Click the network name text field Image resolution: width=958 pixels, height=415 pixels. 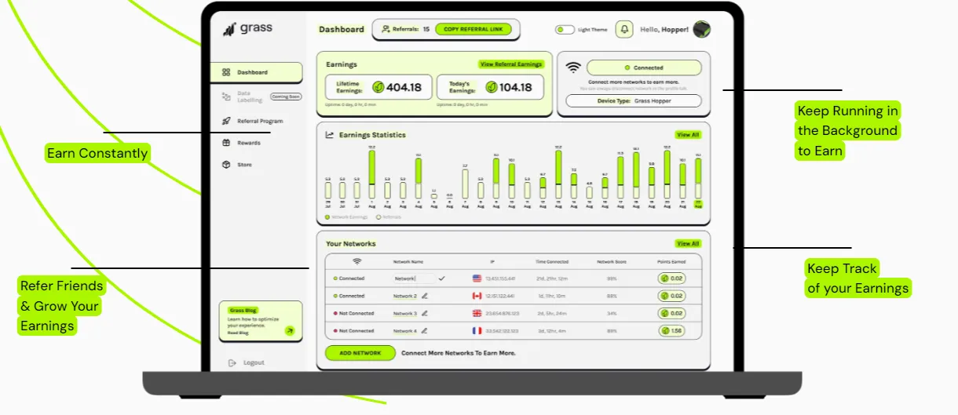[414, 278]
